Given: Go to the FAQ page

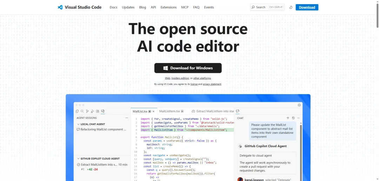Looking at the screenshot, I should click(x=196, y=7).
